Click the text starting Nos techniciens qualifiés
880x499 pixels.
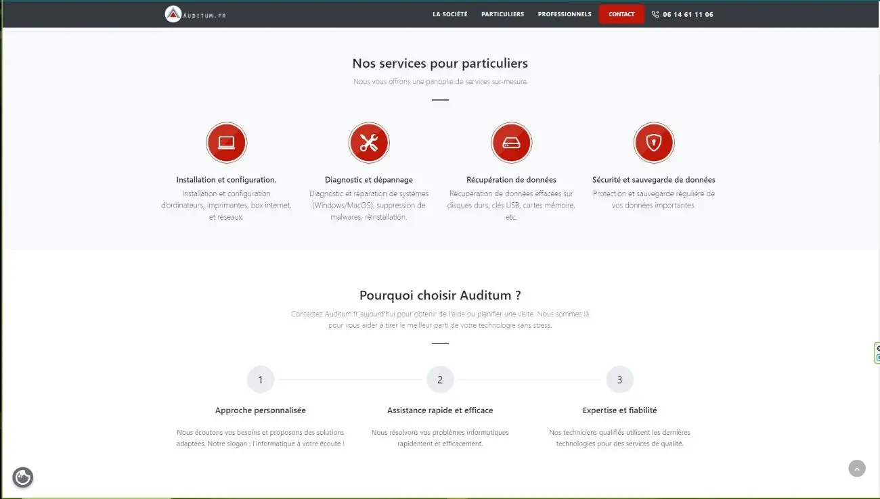619,438
